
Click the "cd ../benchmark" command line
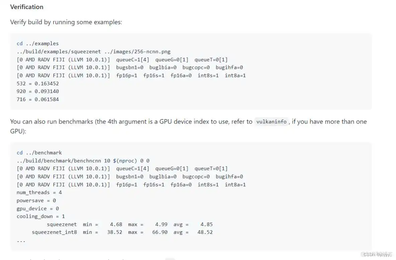point(39,153)
